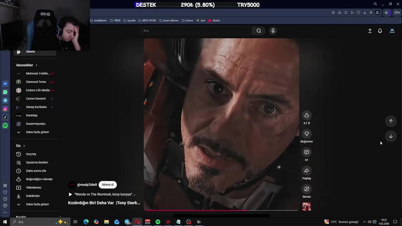The height and width of the screenshot is (226, 402).
Task: Open WhatsApp in the Opera sidebar
Action: [5, 92]
